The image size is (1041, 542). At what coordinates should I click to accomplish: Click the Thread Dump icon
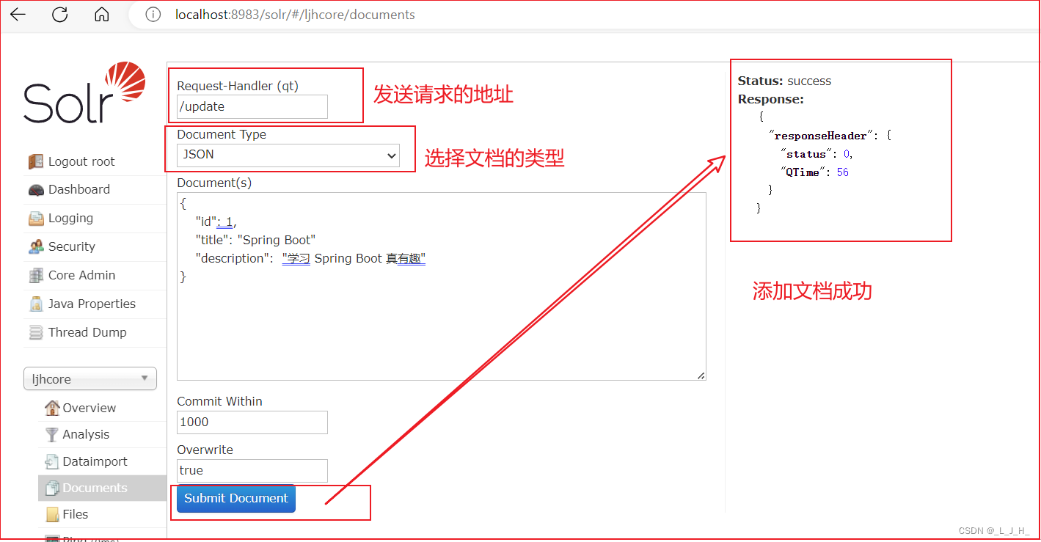pos(36,333)
